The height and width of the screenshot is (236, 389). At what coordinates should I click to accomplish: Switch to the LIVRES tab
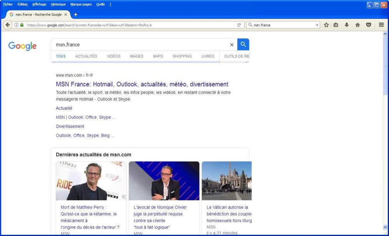208,56
